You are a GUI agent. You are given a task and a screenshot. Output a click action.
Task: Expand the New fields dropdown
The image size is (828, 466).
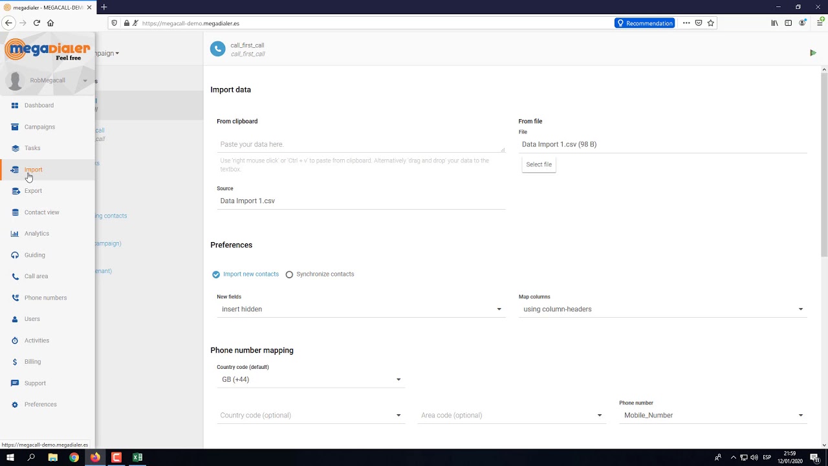coord(361,309)
